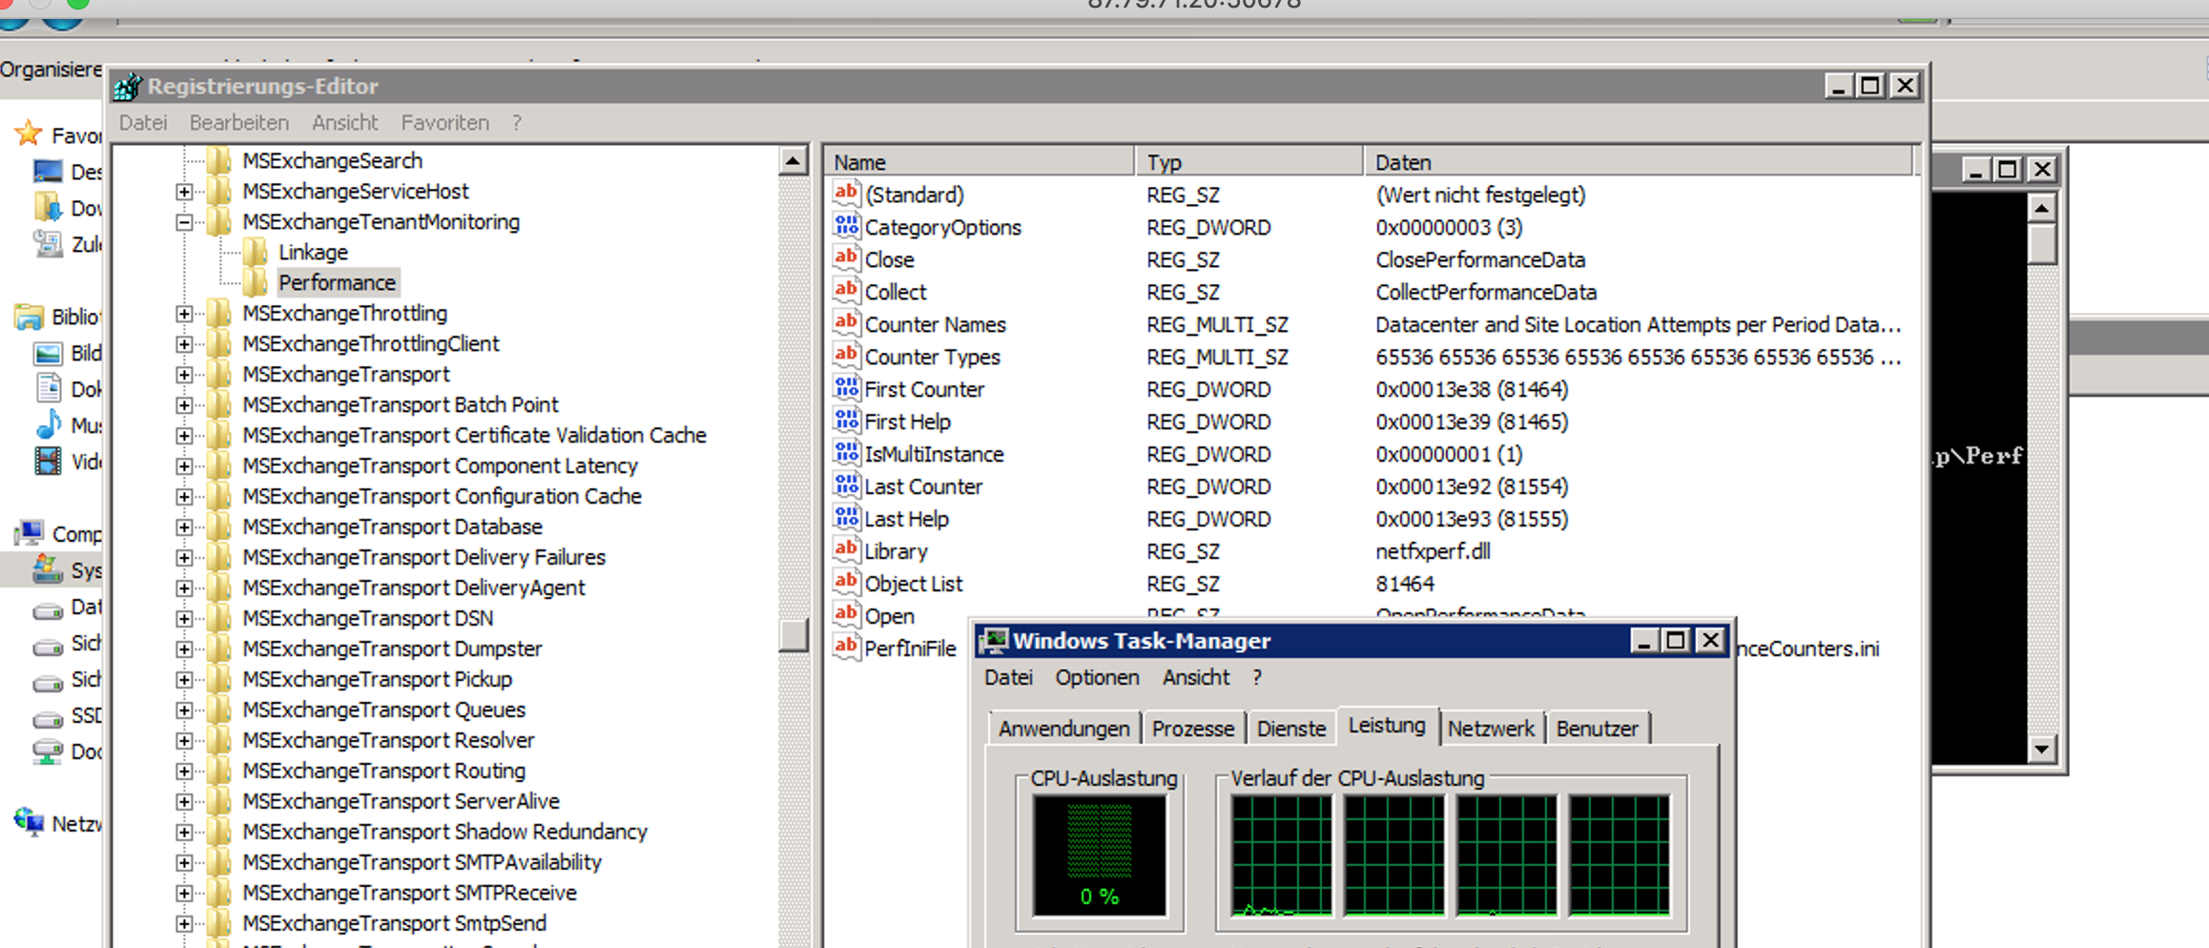The height and width of the screenshot is (948, 2209).
Task: Select the MSExchangeTransport Routing key
Action: pos(384,771)
